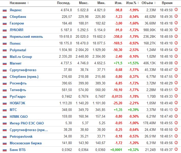Click the clock icon in the Магнит row

(x=176, y=63)
